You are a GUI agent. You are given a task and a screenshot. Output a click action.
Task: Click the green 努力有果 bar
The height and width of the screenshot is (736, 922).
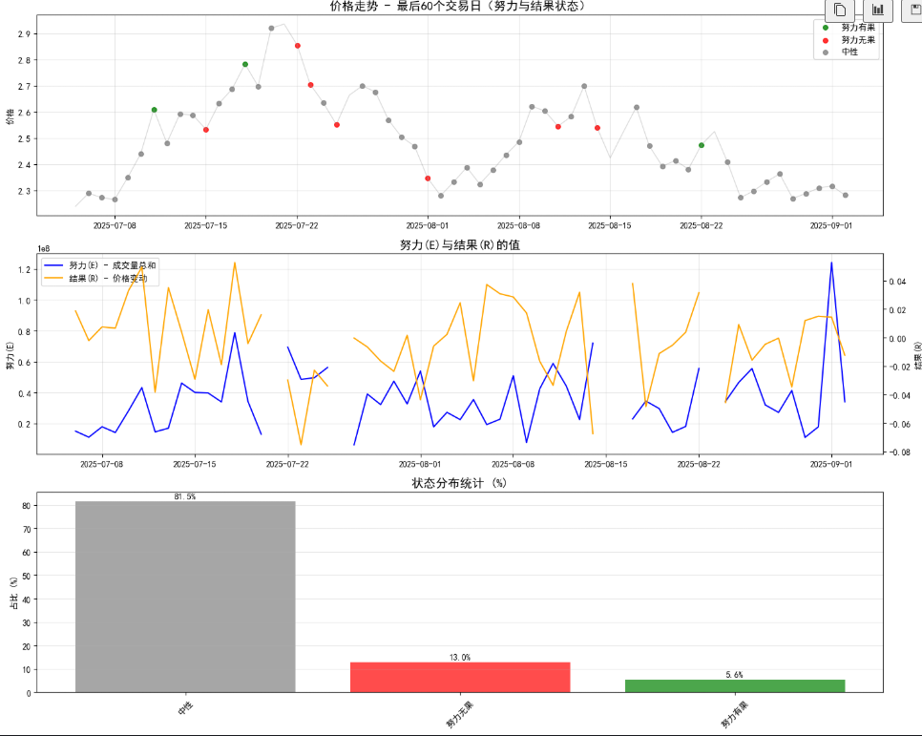tap(735, 686)
